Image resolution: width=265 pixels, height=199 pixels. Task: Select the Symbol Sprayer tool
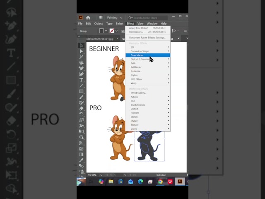click(x=82, y=172)
